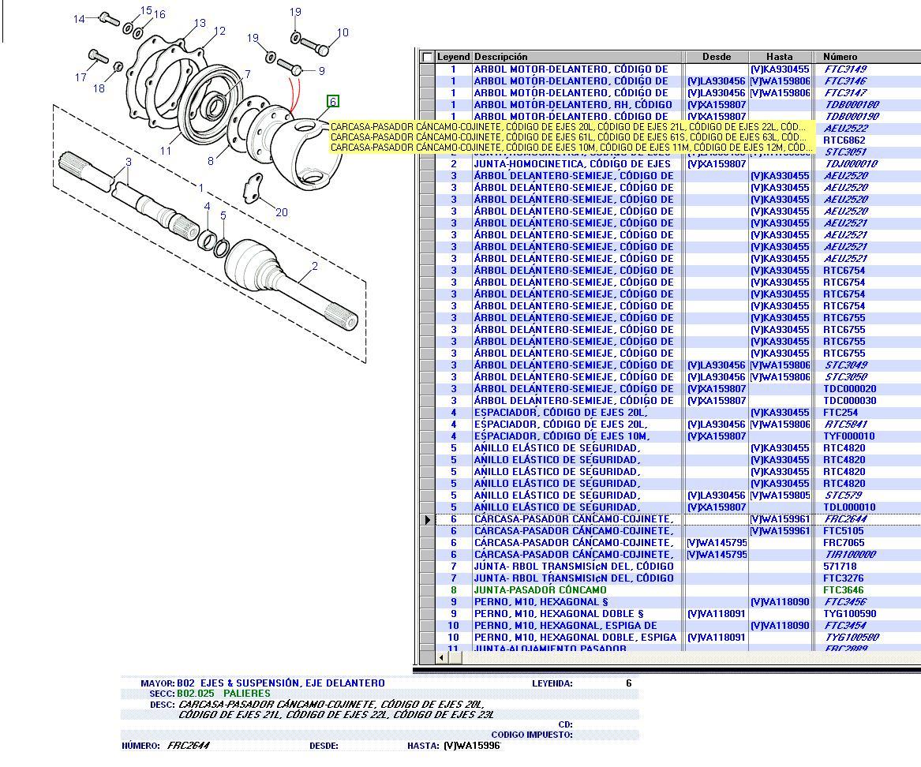This screenshot has height=767, width=921.
Task: Click row selector for the JUNTA-PASADOR CÓNCAMO row
Action: click(x=427, y=590)
